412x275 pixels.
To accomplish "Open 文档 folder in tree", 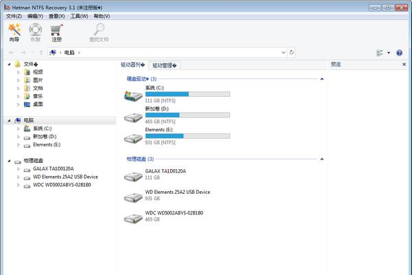I will [x=38, y=88].
